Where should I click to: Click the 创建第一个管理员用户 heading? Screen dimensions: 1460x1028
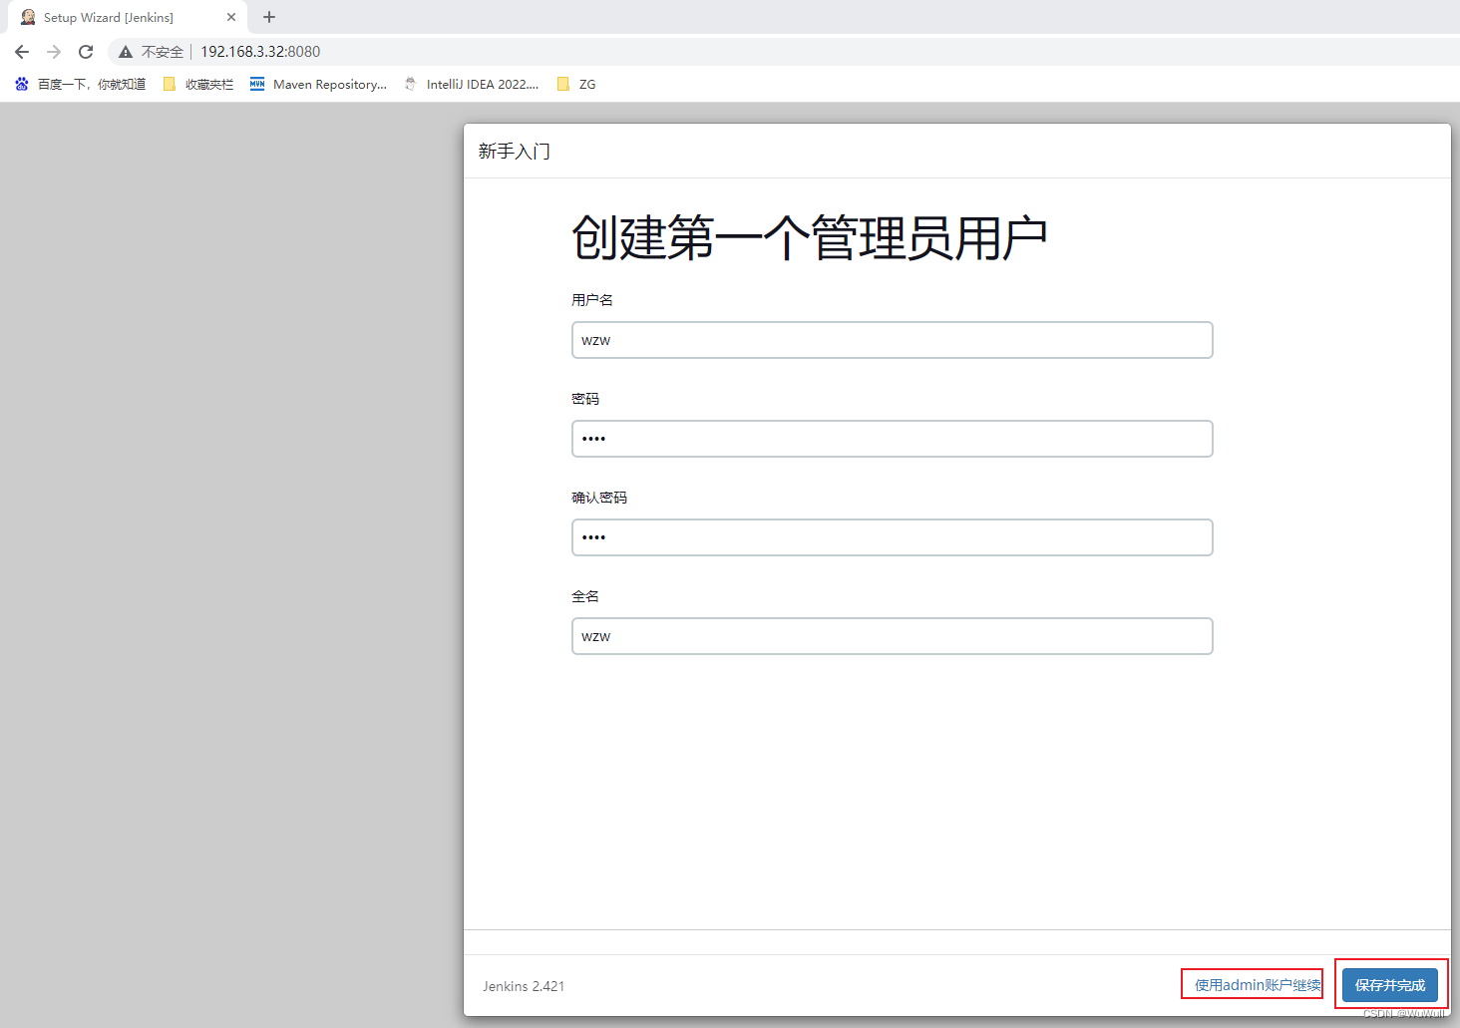pos(809,238)
